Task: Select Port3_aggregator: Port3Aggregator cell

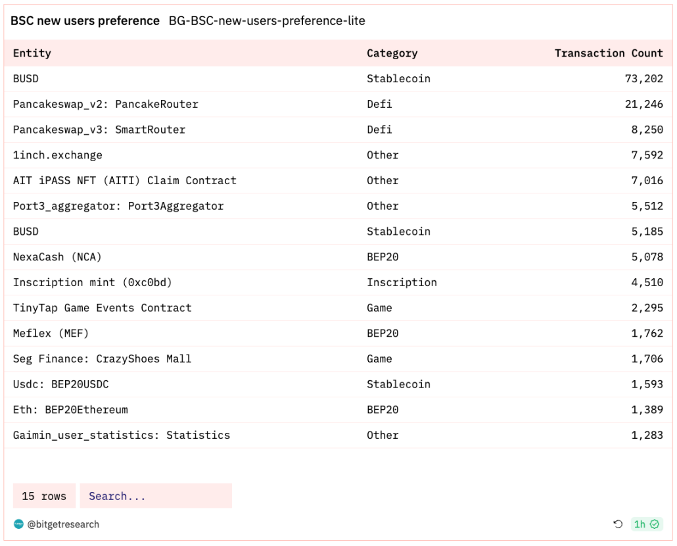Action: point(118,206)
